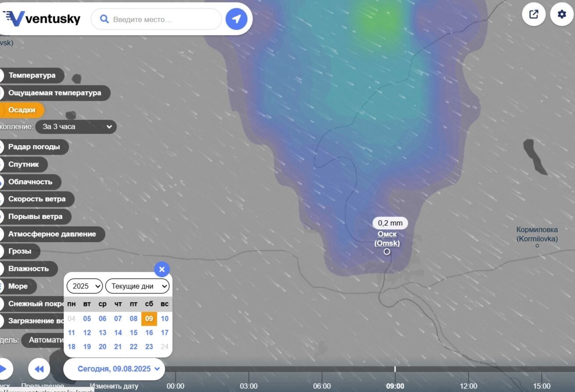575x392 pixels.
Task: Enable the Скорость ветра layer
Action: pos(37,199)
